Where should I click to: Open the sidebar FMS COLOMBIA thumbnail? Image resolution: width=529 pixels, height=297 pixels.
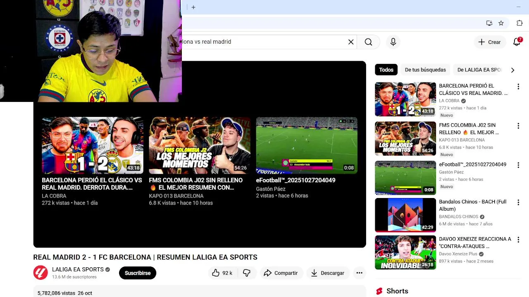pos(405,139)
